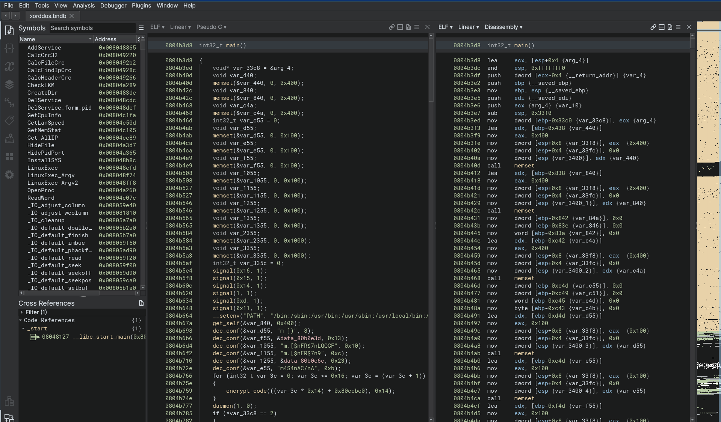Open the Tags sidebar icon
The image size is (721, 422).
[9, 121]
